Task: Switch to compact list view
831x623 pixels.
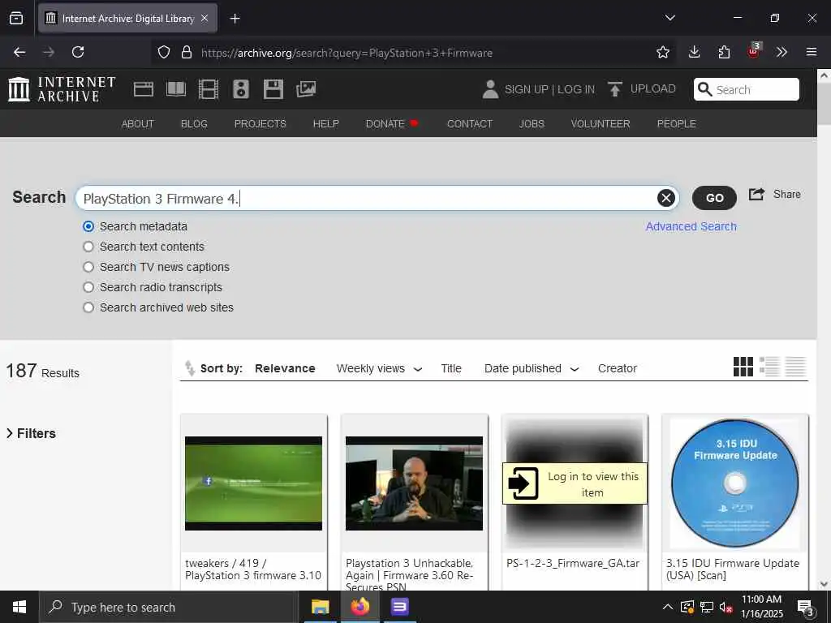Action: (795, 367)
